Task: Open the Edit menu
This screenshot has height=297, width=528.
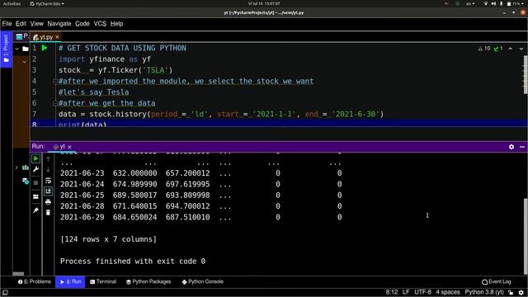Action: point(21,24)
